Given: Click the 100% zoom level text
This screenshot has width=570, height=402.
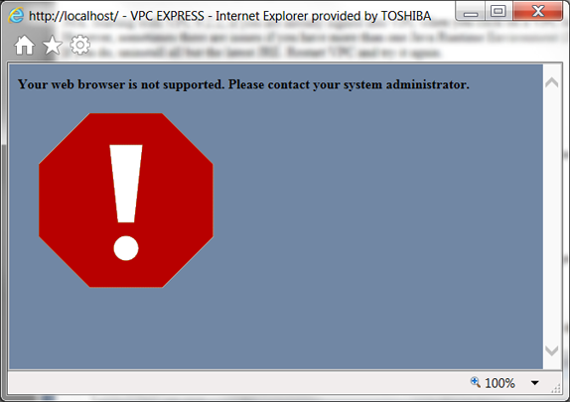Looking at the screenshot, I should (499, 383).
